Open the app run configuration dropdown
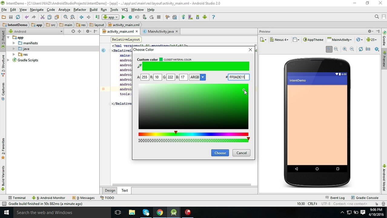This screenshot has width=387, height=218. tap(111, 17)
